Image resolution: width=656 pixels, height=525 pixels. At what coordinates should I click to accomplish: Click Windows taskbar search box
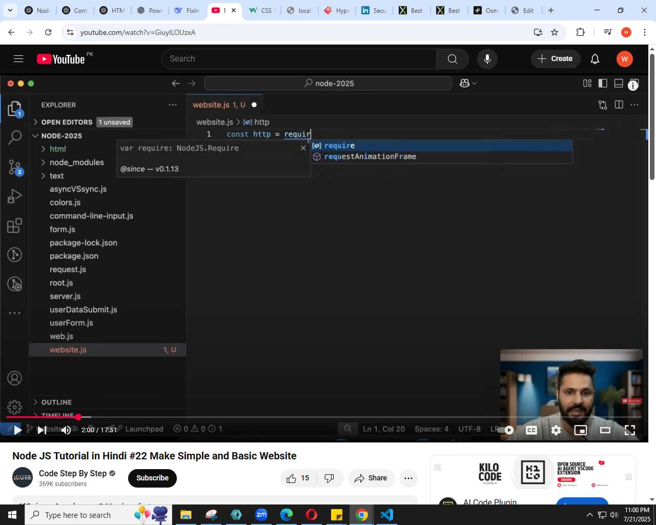point(97,515)
